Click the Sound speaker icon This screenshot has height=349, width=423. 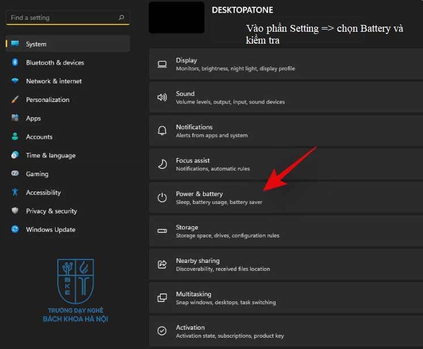click(162, 97)
